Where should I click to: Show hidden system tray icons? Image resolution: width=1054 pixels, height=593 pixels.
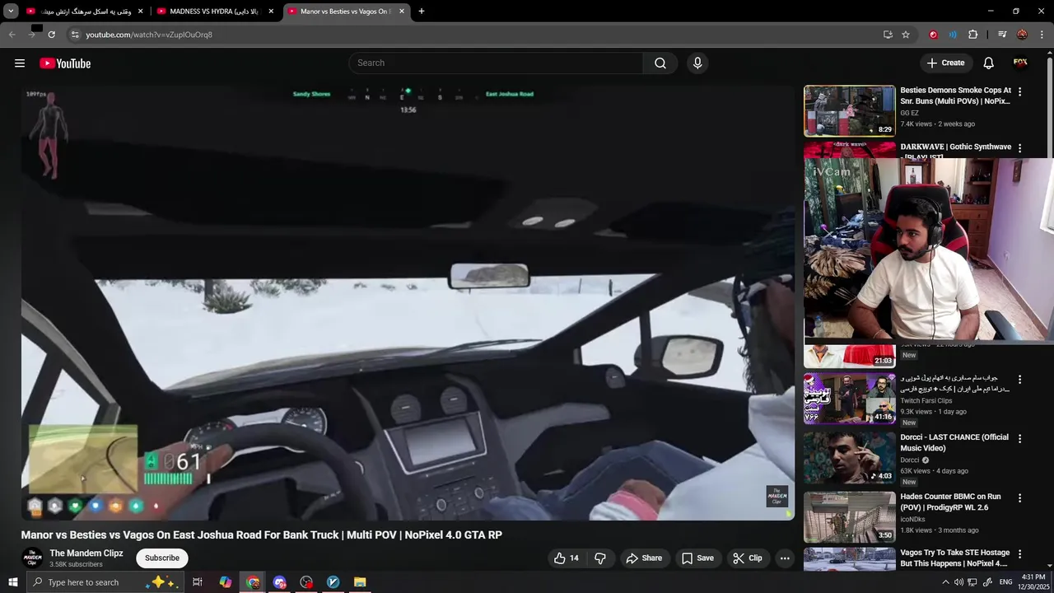tap(945, 582)
